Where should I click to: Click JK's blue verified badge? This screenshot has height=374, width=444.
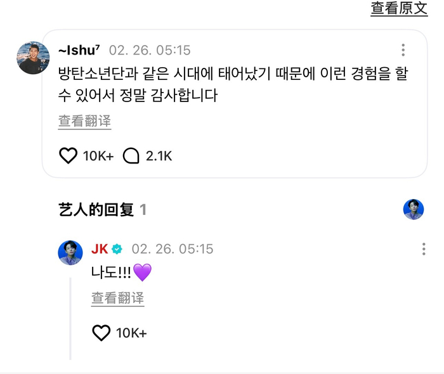coord(117,249)
